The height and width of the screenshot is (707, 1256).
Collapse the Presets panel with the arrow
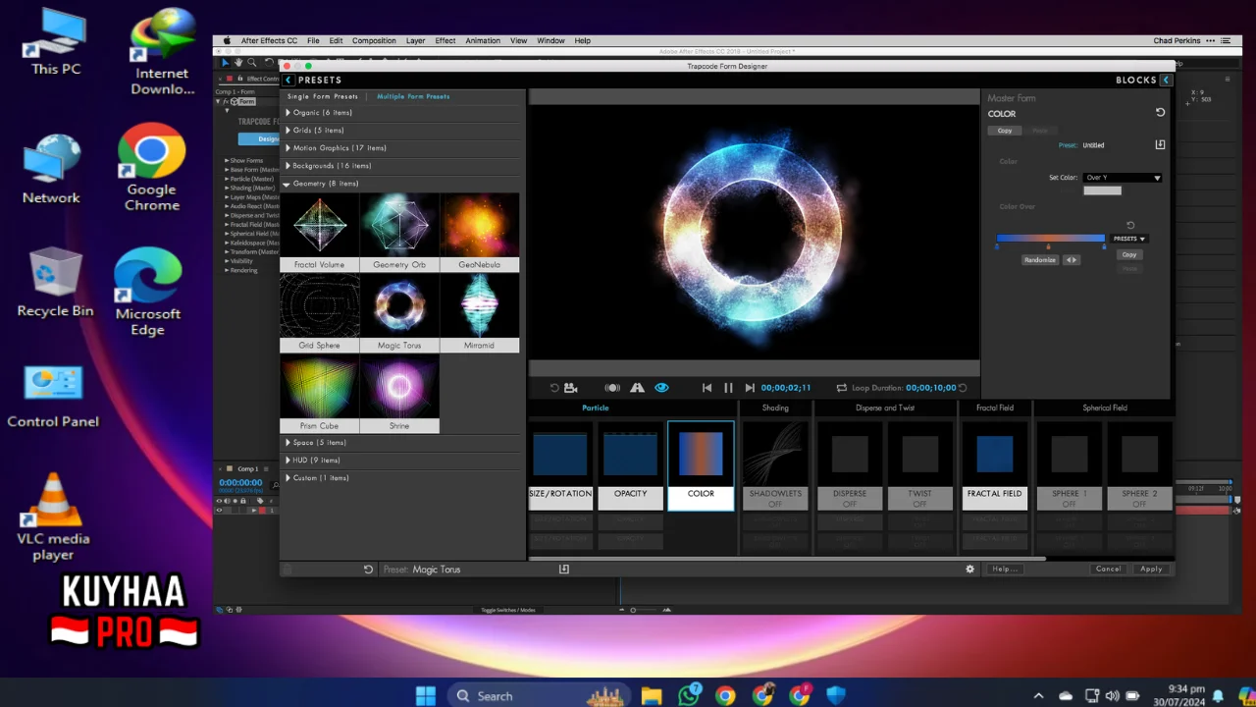coord(288,80)
